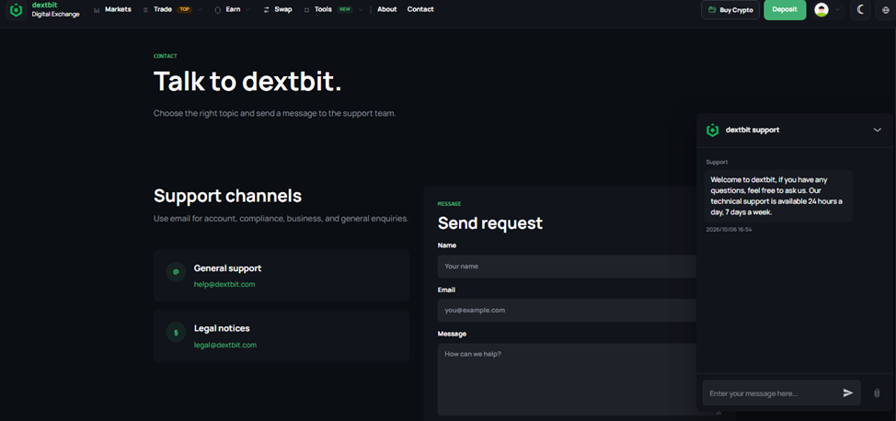Click the Legal notices card icon

[x=176, y=332]
